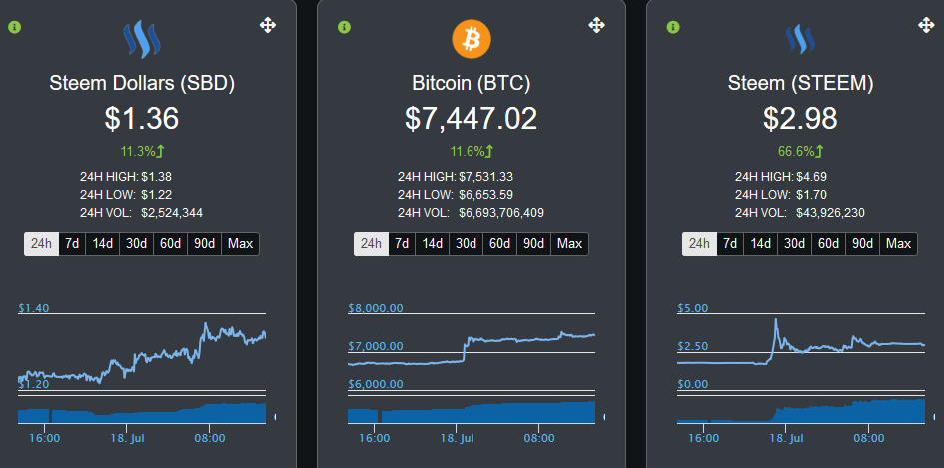Screen dimensions: 944x468
Task: Click the 24H LOW value $1.70
Action: (811, 195)
